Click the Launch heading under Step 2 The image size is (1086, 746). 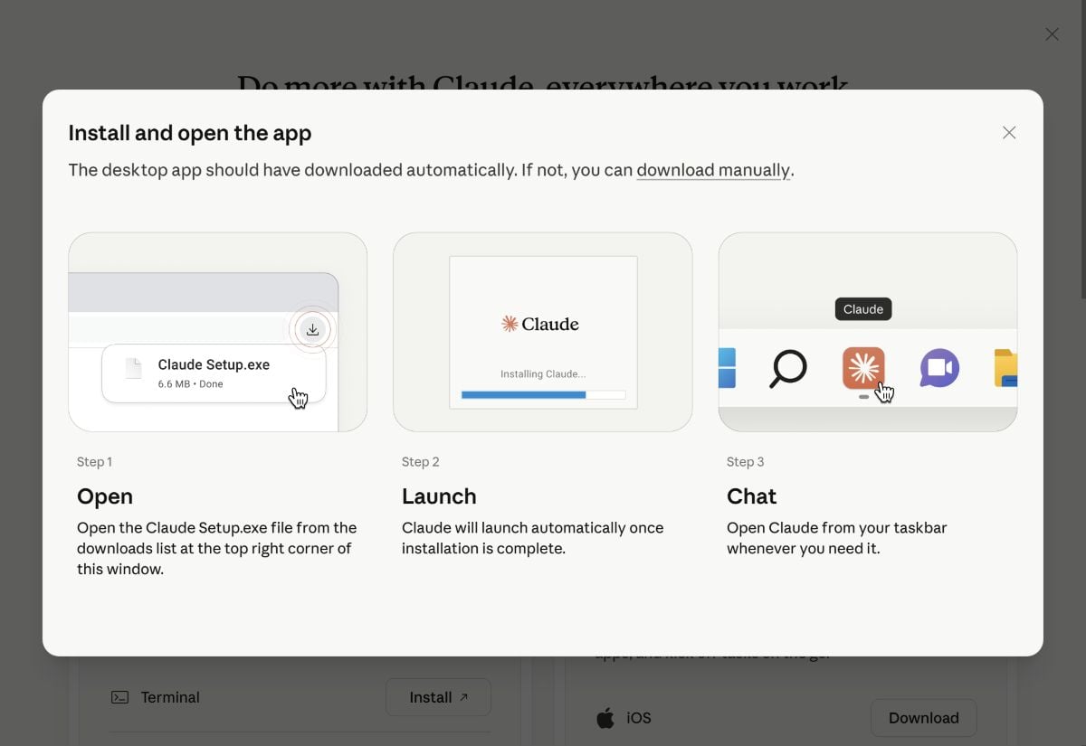pos(439,496)
